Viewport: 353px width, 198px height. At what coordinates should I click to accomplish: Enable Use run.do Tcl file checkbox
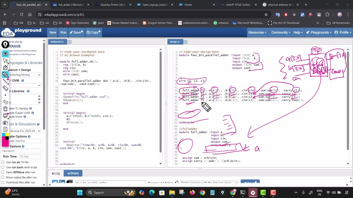(x=3, y=162)
